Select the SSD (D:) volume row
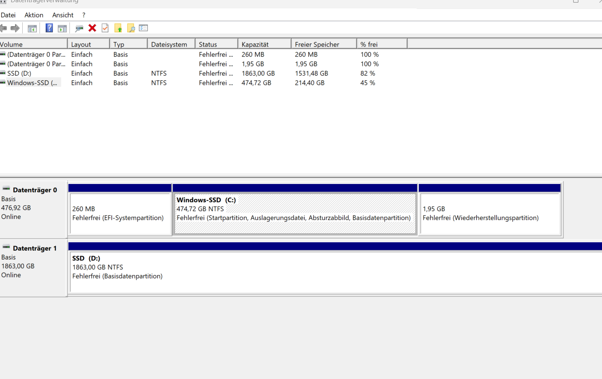The height and width of the screenshot is (379, 602). [x=203, y=73]
